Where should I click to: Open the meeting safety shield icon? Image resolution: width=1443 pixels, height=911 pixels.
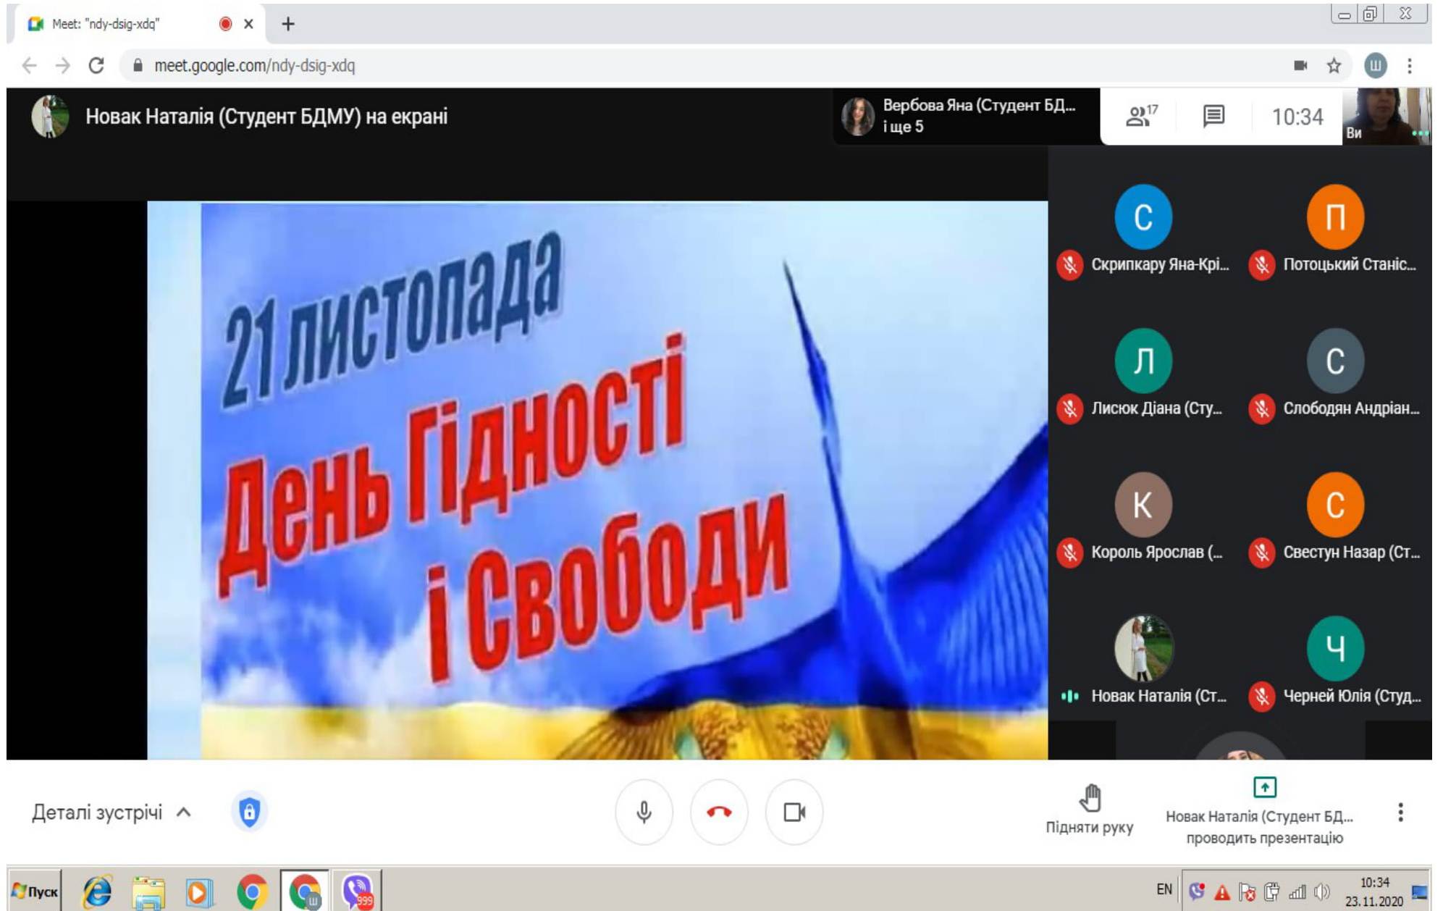(249, 812)
